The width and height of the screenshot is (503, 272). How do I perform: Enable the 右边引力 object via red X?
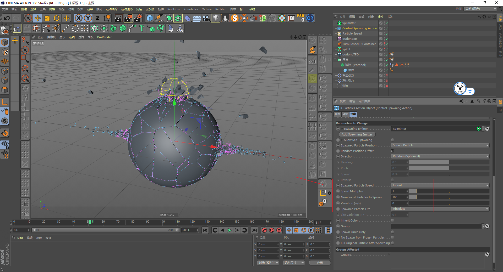[387, 75]
